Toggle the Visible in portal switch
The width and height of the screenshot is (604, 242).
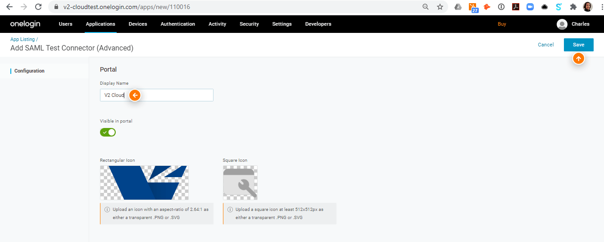pyautogui.click(x=108, y=132)
